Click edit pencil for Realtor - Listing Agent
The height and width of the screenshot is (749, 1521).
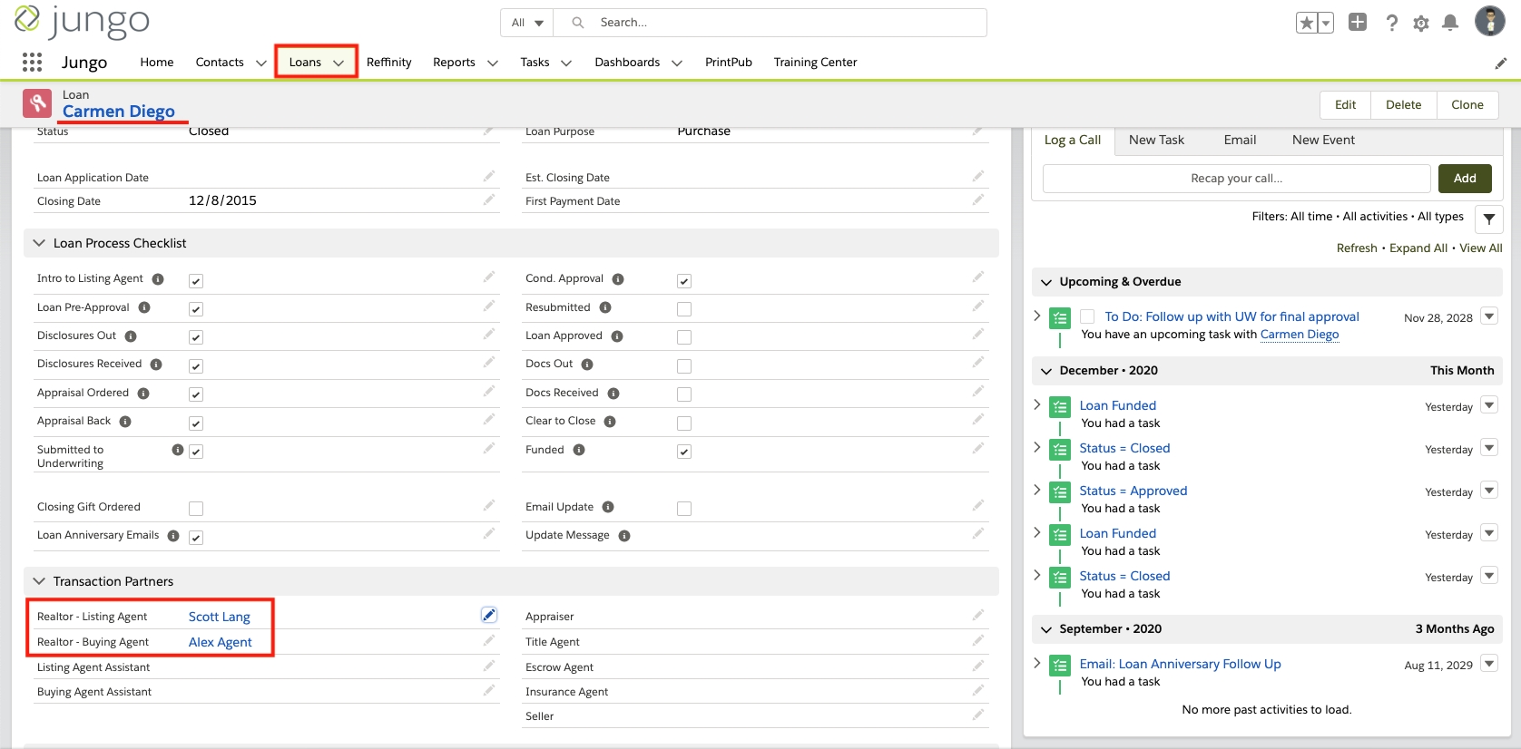488,616
